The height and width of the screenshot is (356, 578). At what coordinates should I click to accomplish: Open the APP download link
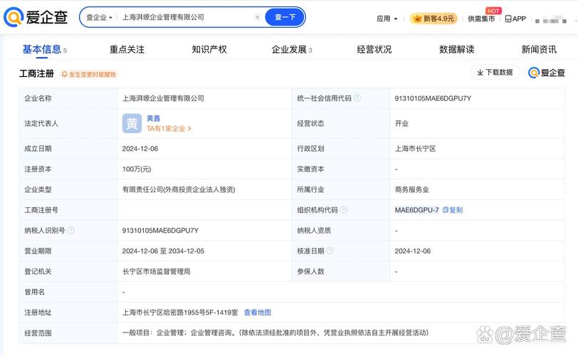coord(515,19)
